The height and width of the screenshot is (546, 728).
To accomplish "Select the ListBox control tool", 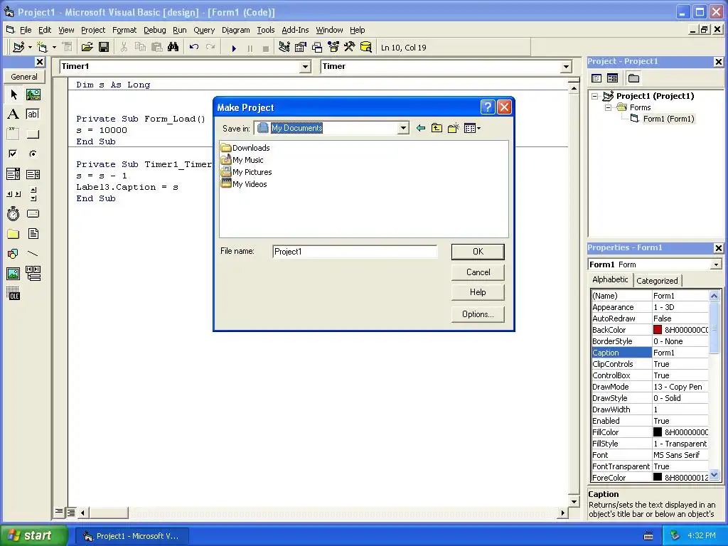I will coord(33,174).
